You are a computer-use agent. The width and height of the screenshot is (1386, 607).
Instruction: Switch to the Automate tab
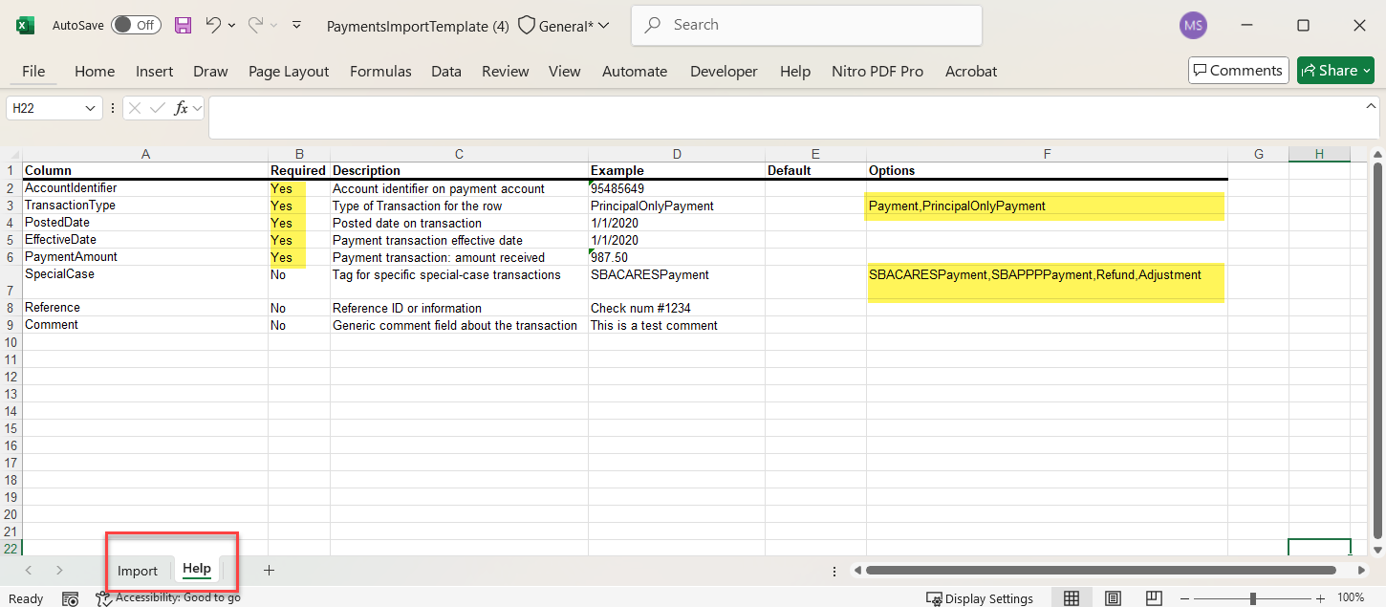(x=635, y=71)
